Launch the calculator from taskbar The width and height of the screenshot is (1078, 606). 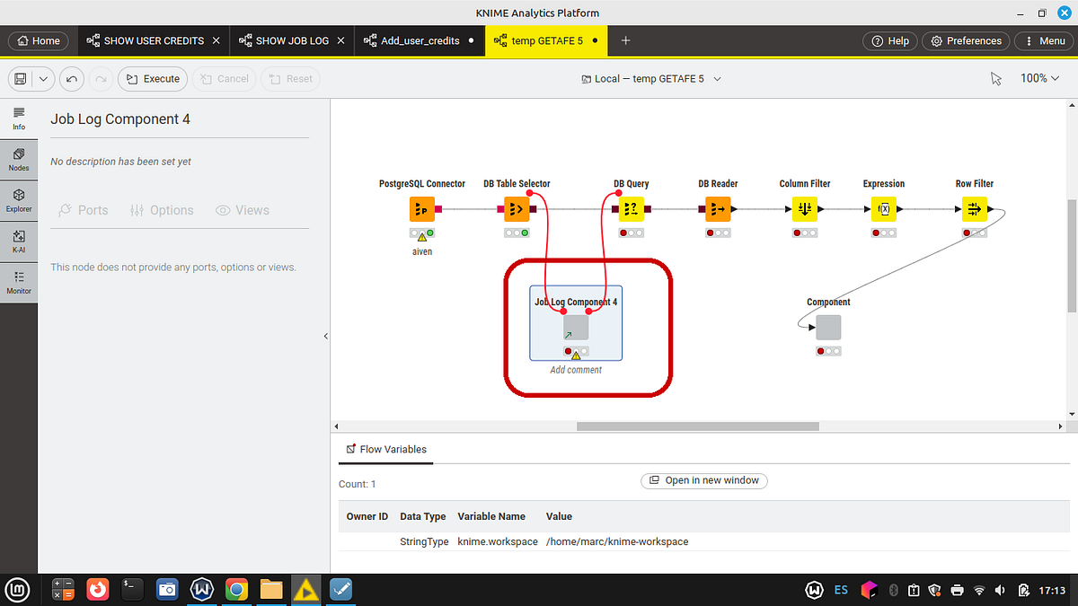[x=62, y=589]
